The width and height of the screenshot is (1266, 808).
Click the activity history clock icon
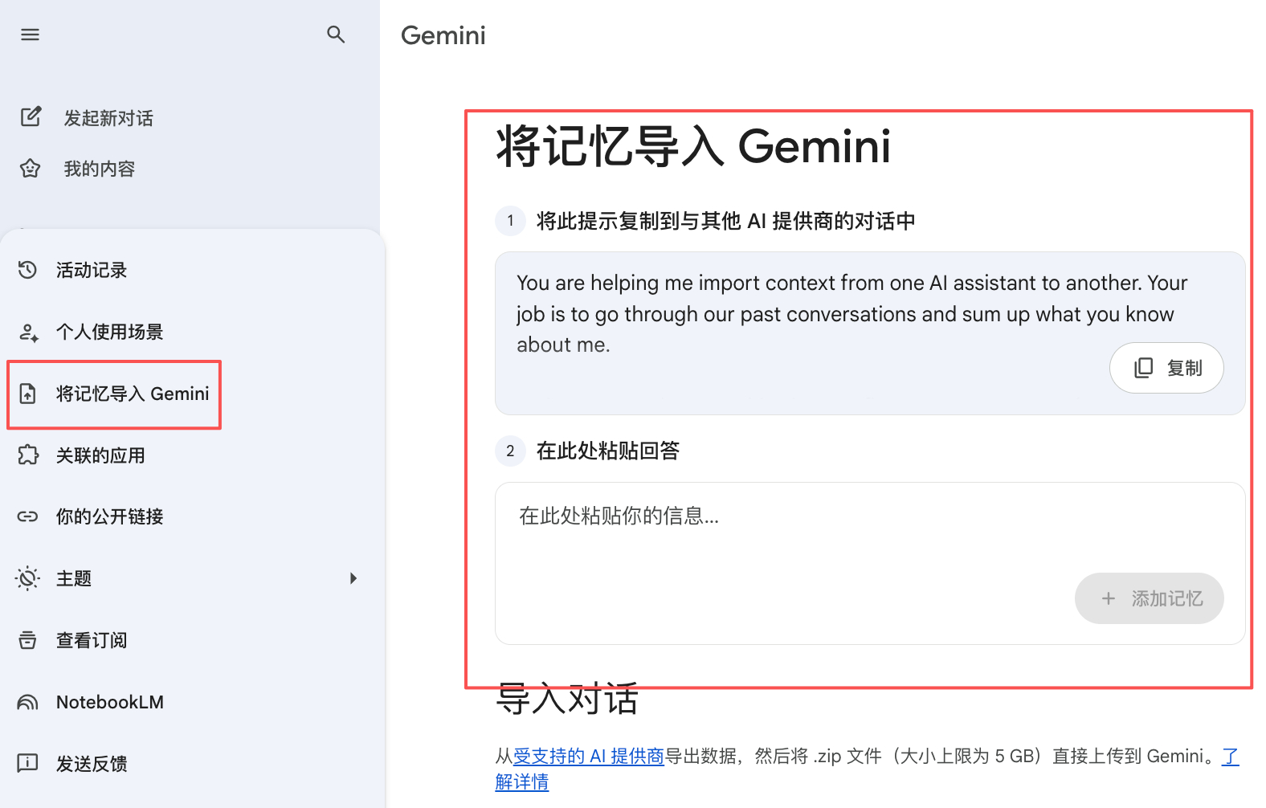point(28,270)
